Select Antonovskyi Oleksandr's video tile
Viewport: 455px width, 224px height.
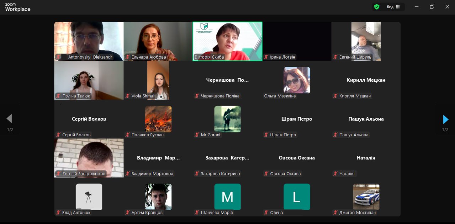pos(89,41)
